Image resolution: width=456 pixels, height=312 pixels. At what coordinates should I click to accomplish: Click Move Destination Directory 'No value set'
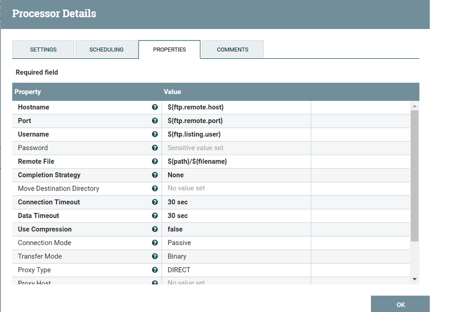pos(186,188)
